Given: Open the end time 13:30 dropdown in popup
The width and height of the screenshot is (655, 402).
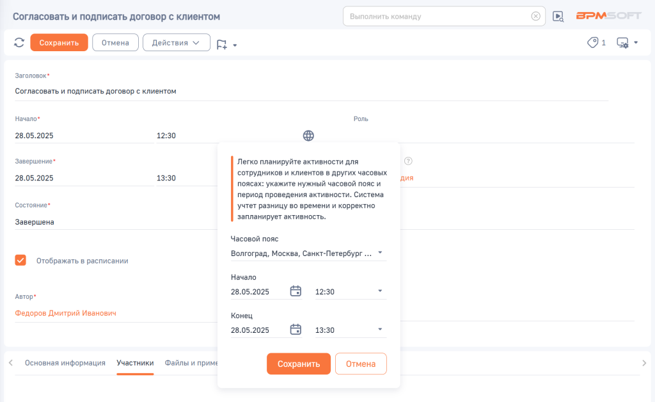Looking at the screenshot, I should [380, 330].
